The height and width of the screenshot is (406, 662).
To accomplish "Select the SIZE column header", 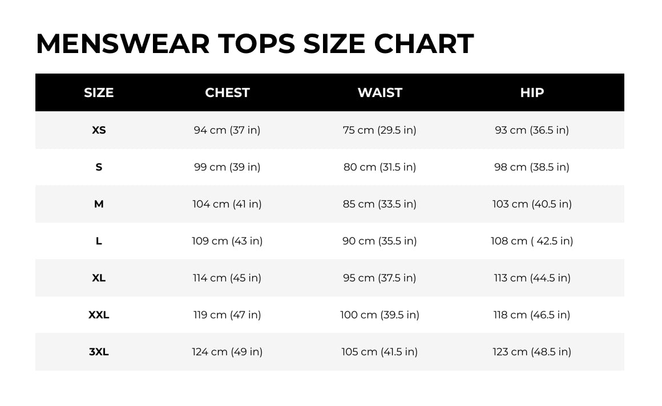I will click(99, 92).
